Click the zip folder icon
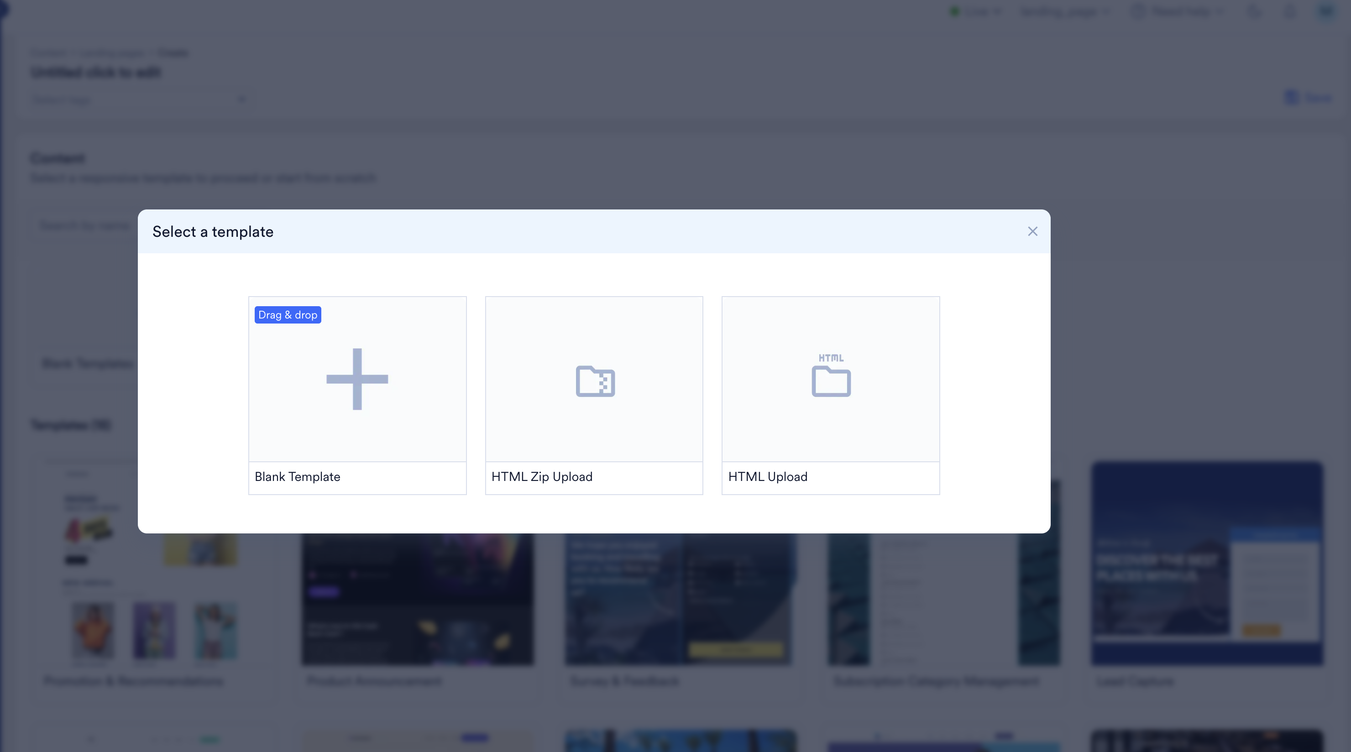 (x=595, y=381)
